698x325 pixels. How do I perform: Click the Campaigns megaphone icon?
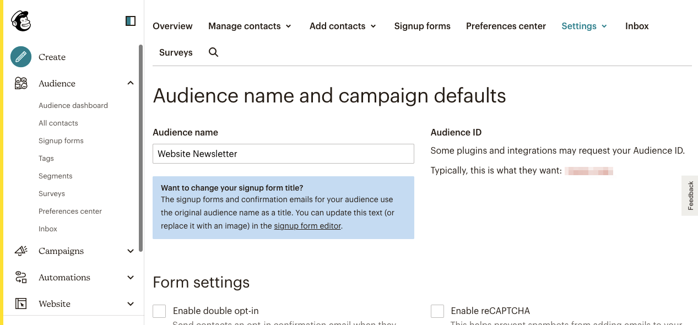pos(20,251)
